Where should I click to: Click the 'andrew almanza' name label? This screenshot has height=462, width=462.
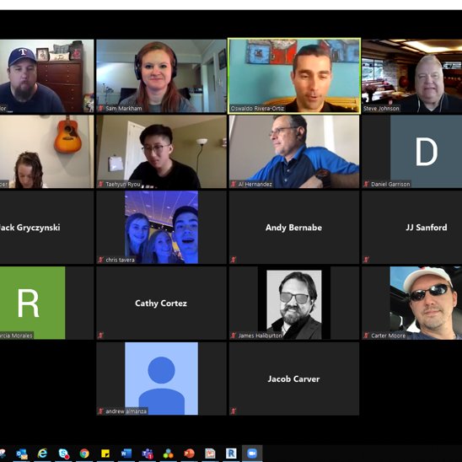[x=126, y=411]
